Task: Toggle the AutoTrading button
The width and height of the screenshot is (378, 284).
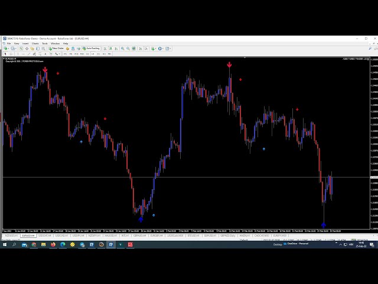Action: 92,49
